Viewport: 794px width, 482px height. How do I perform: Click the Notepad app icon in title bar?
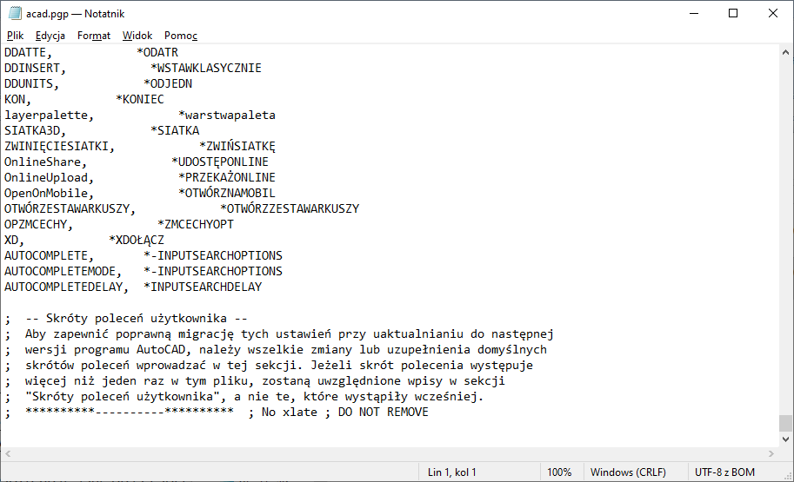tap(14, 13)
